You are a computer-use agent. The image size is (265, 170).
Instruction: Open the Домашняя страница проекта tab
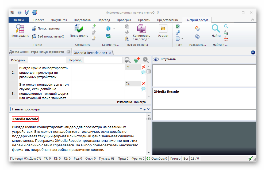(36, 52)
